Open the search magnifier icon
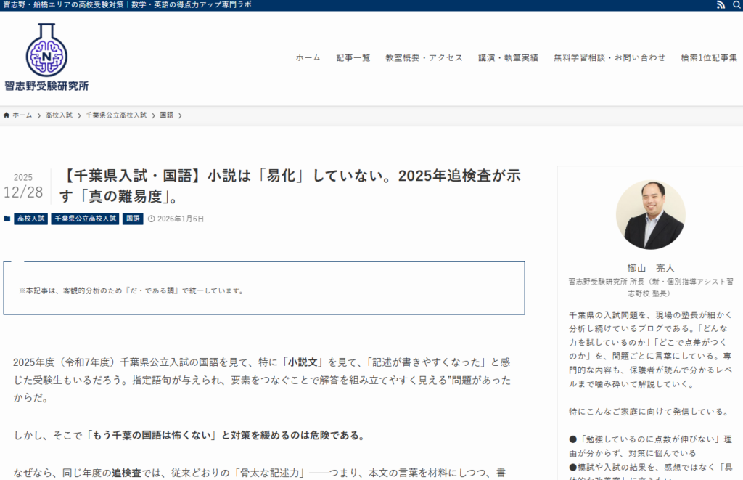This screenshot has width=743, height=480. click(x=736, y=5)
